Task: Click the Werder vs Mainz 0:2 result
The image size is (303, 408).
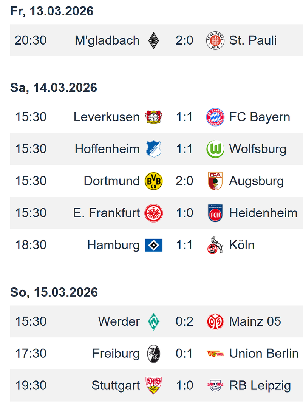Action: (x=184, y=321)
